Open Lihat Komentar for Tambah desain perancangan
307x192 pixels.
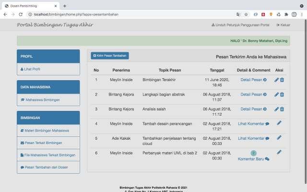click(x=254, y=124)
